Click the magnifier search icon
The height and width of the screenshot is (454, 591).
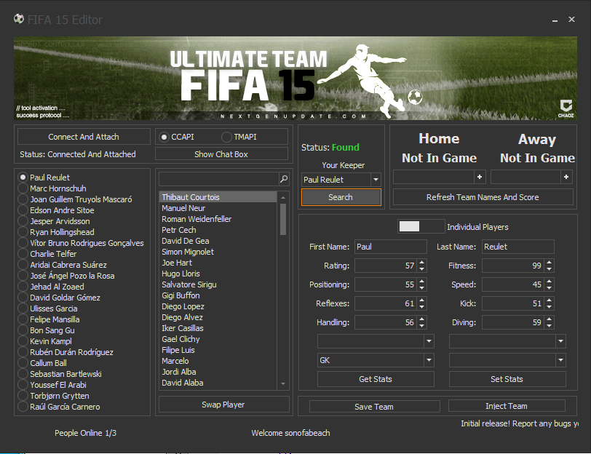pos(284,179)
